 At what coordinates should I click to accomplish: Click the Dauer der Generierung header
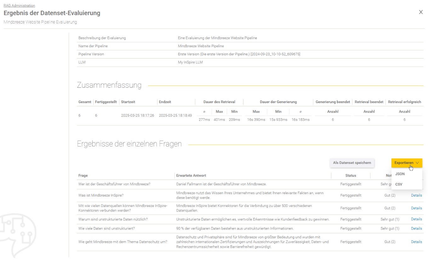coord(278,102)
